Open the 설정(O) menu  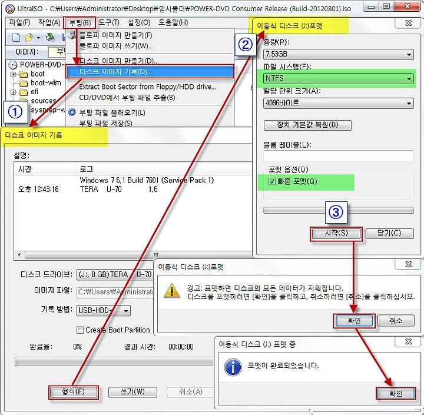point(139,22)
